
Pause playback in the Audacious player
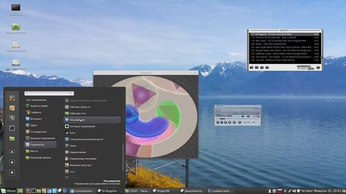coord(225,122)
